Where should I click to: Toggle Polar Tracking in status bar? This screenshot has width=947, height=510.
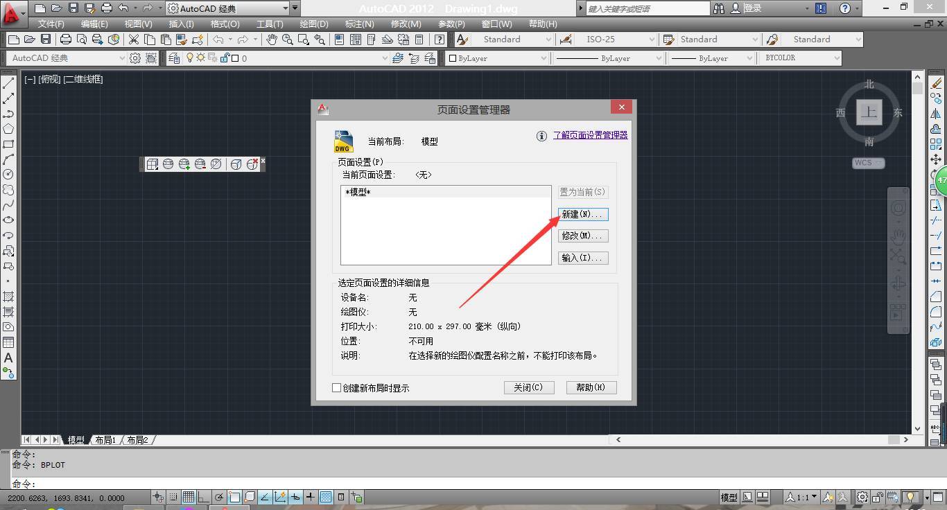click(219, 497)
